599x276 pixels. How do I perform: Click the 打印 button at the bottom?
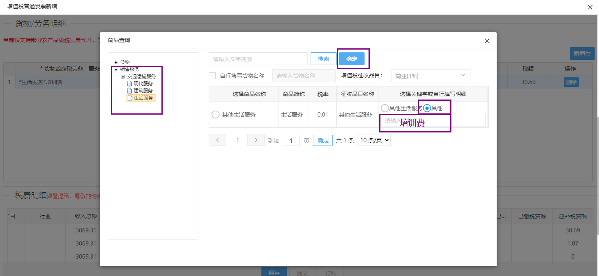331,272
